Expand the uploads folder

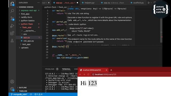[25, 48]
